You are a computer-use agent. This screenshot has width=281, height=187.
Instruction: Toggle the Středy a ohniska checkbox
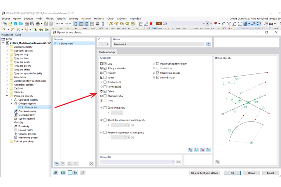[105, 68]
